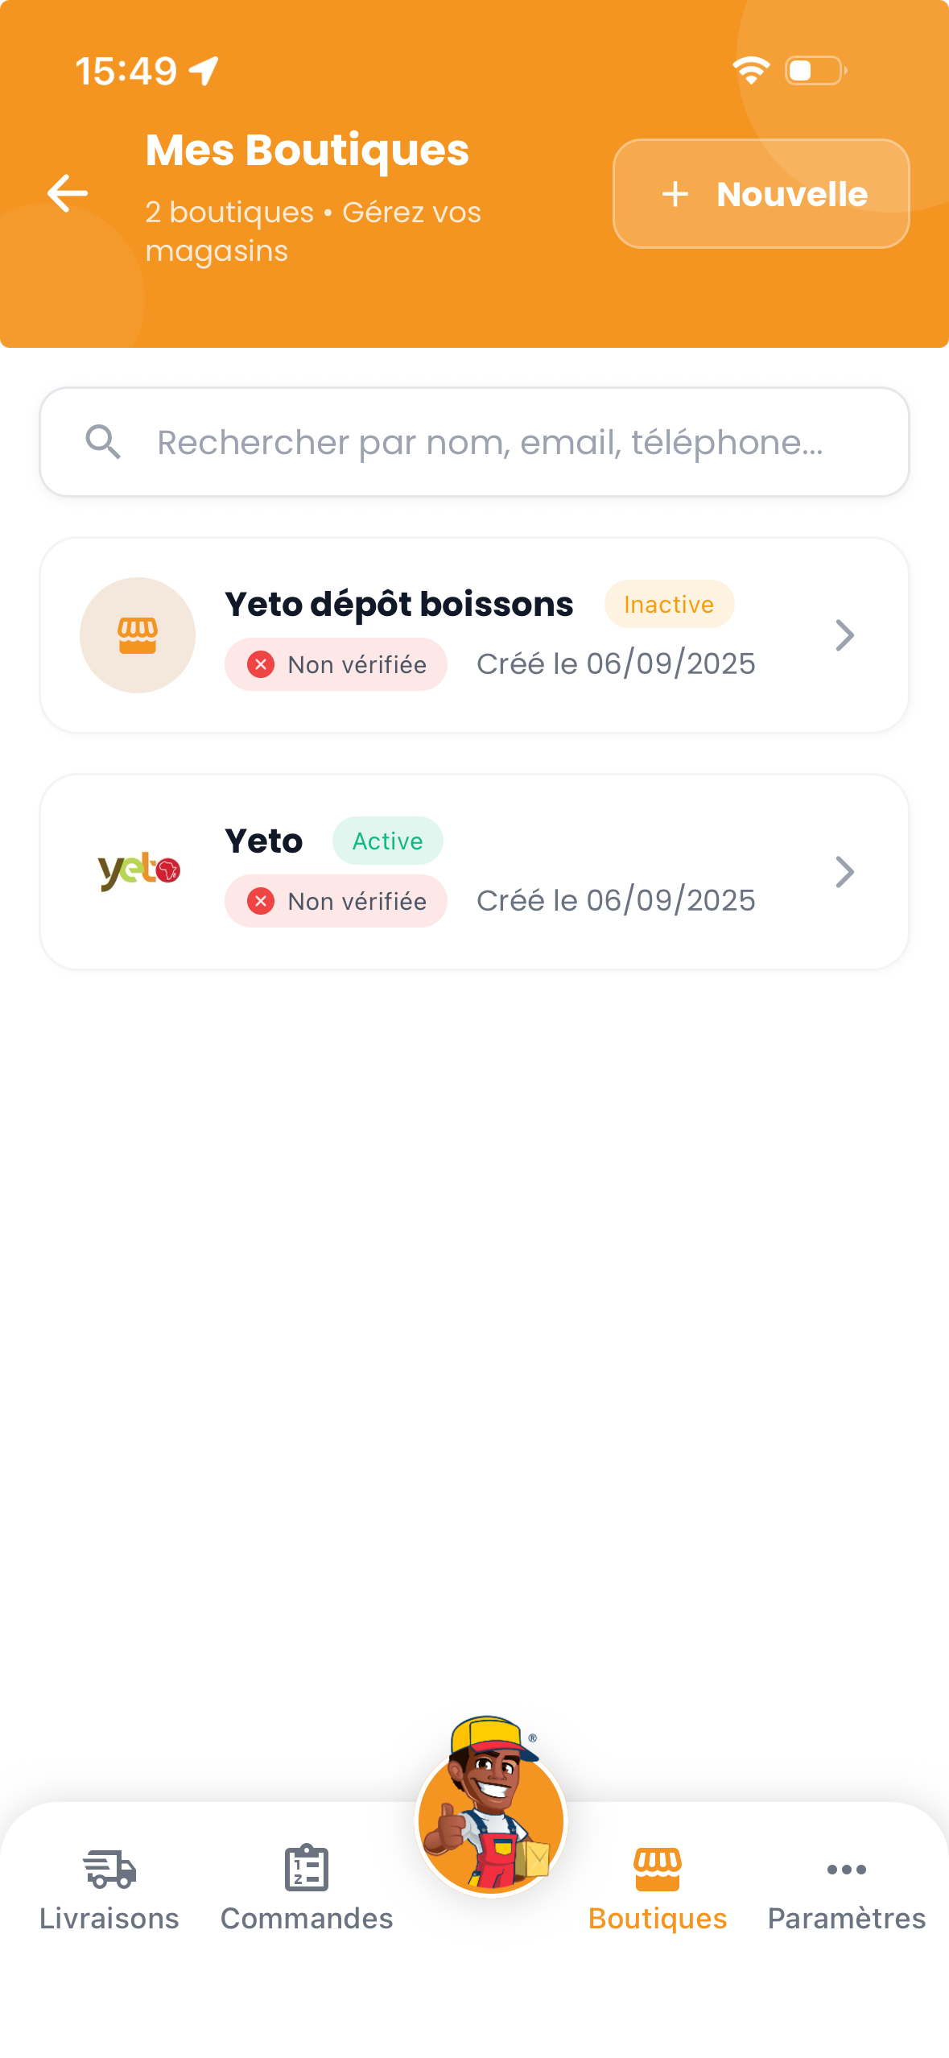This screenshot has width=949, height=2058.
Task: Click the Active status badge
Action: (387, 841)
